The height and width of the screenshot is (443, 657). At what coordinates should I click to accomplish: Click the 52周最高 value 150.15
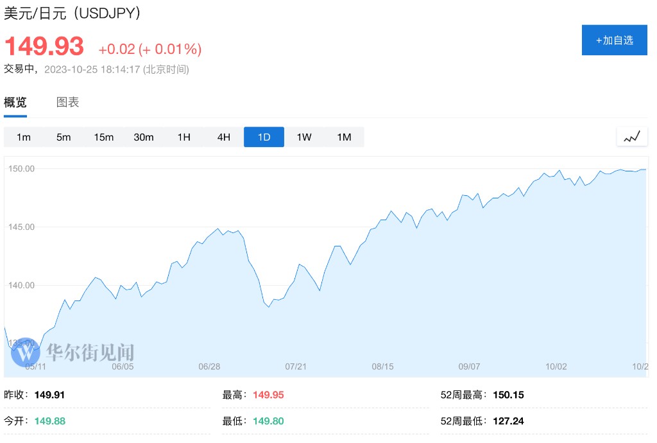(508, 395)
